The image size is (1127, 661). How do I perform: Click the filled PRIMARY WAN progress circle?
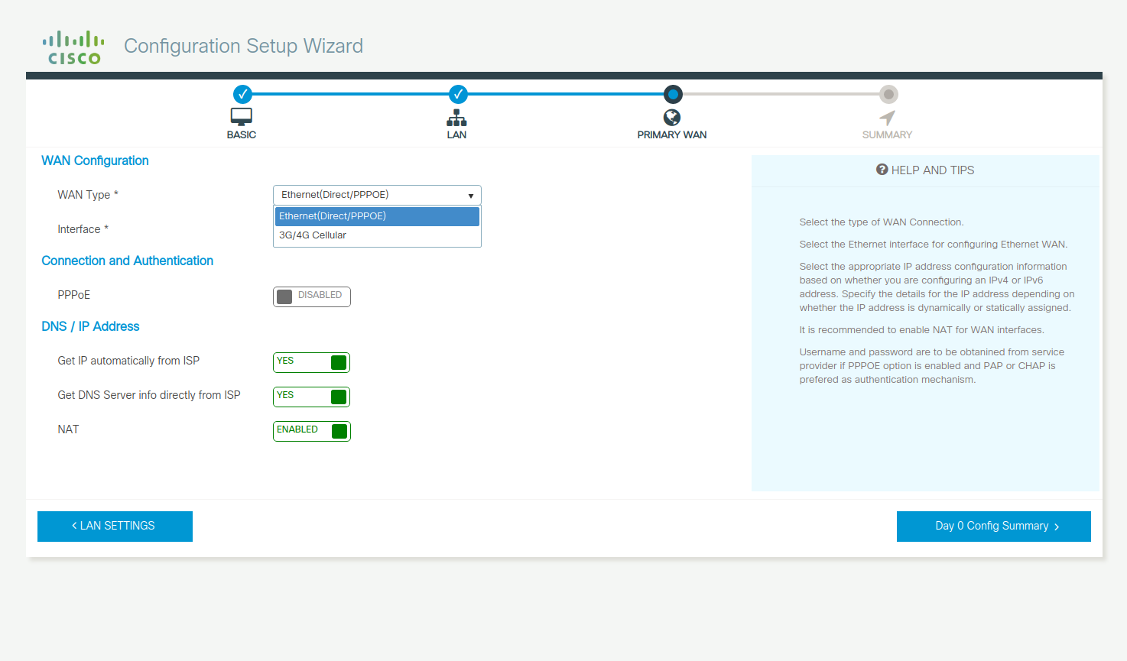[x=672, y=94]
